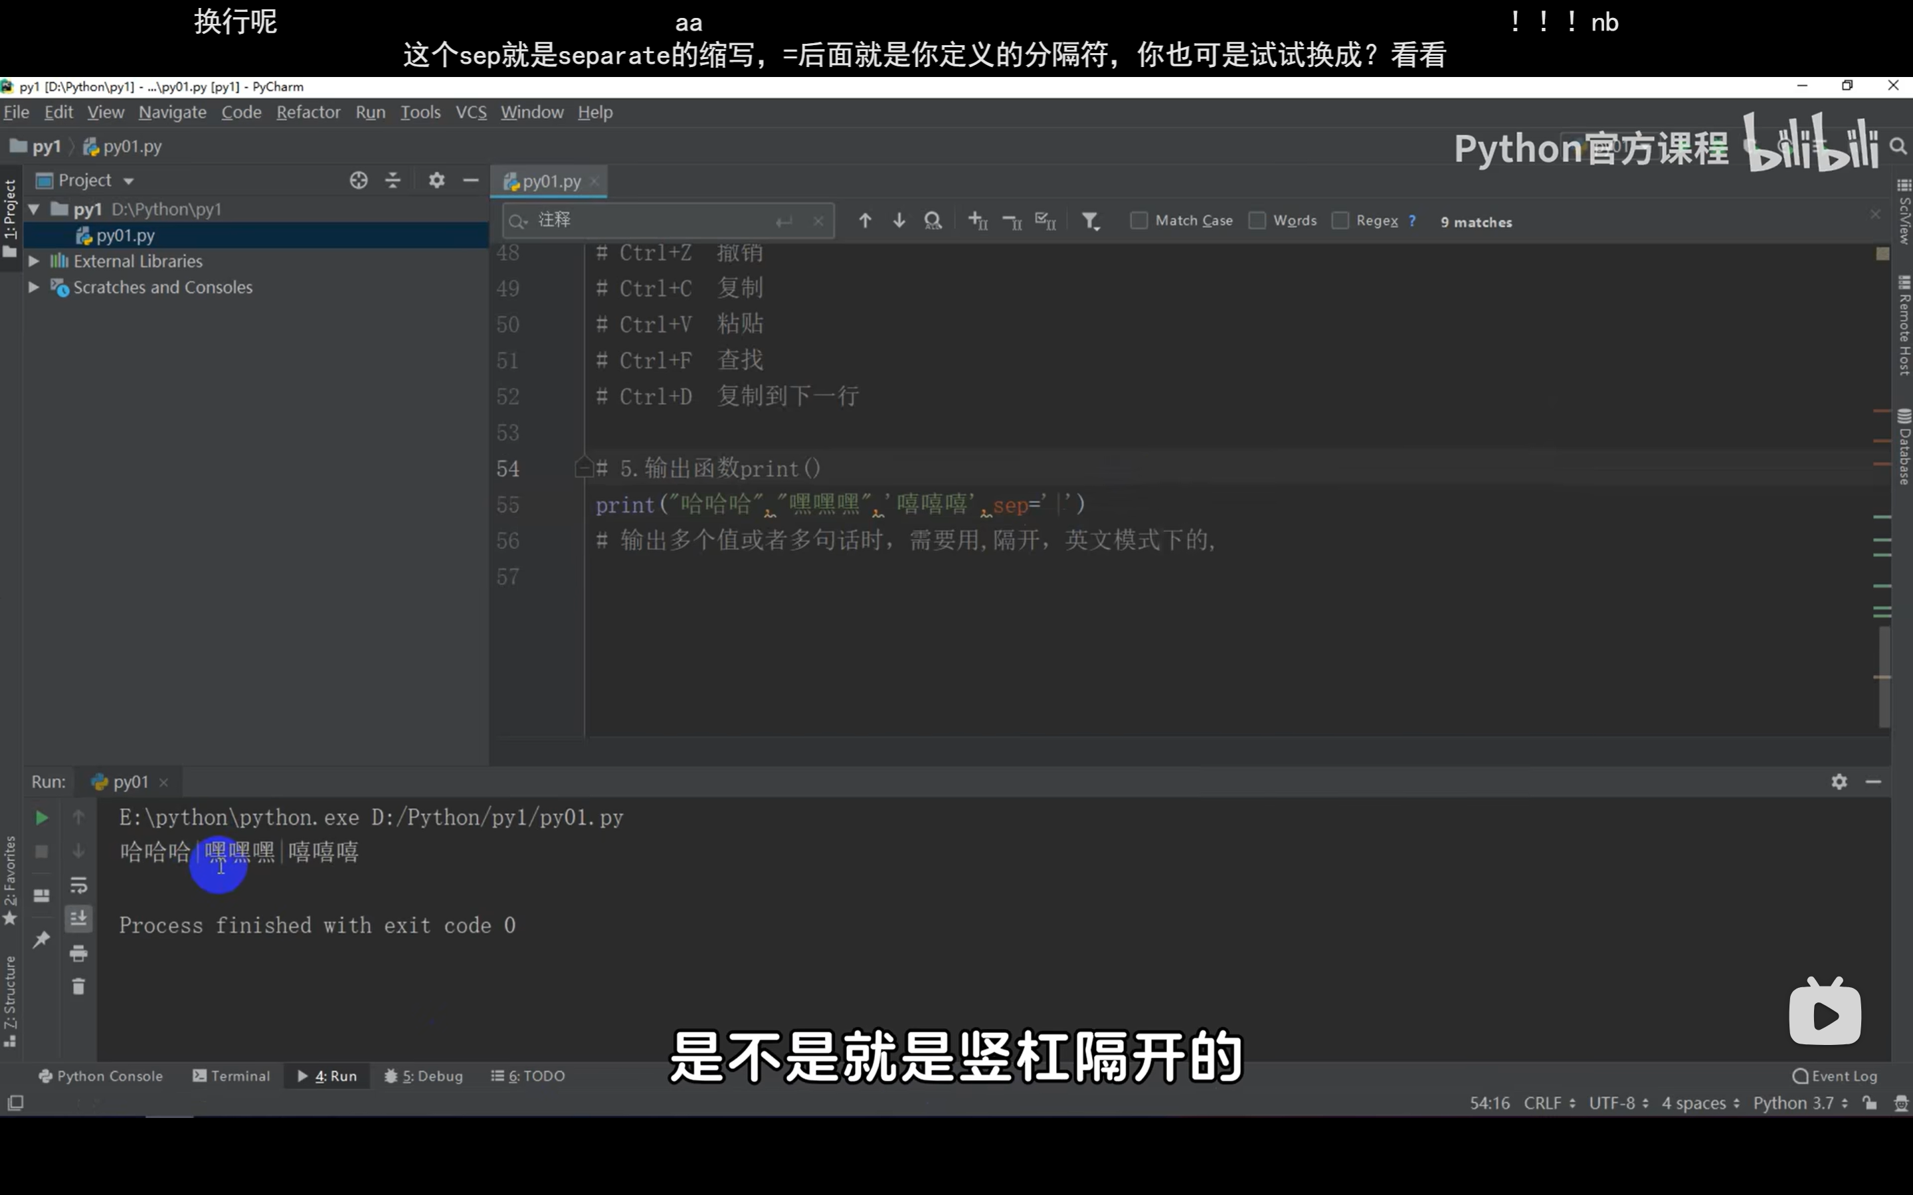Click the Search Everywhere magnifier icon

coord(1898,146)
